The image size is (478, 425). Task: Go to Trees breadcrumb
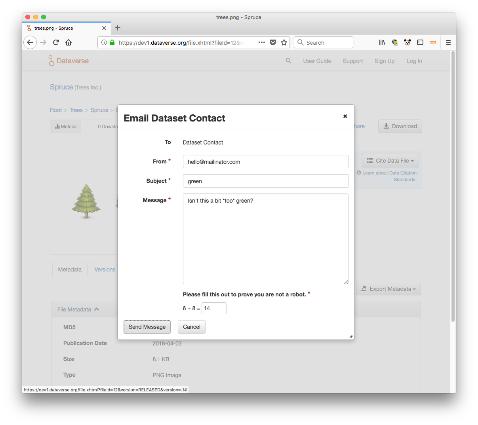(x=76, y=110)
